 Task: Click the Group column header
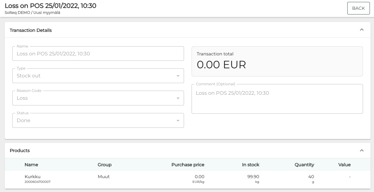coord(104,165)
